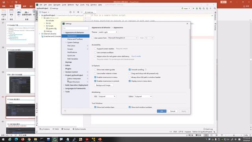Viewport: 252px width, 142px height.
Task: Open the How it works link
Action: tap(136, 56)
